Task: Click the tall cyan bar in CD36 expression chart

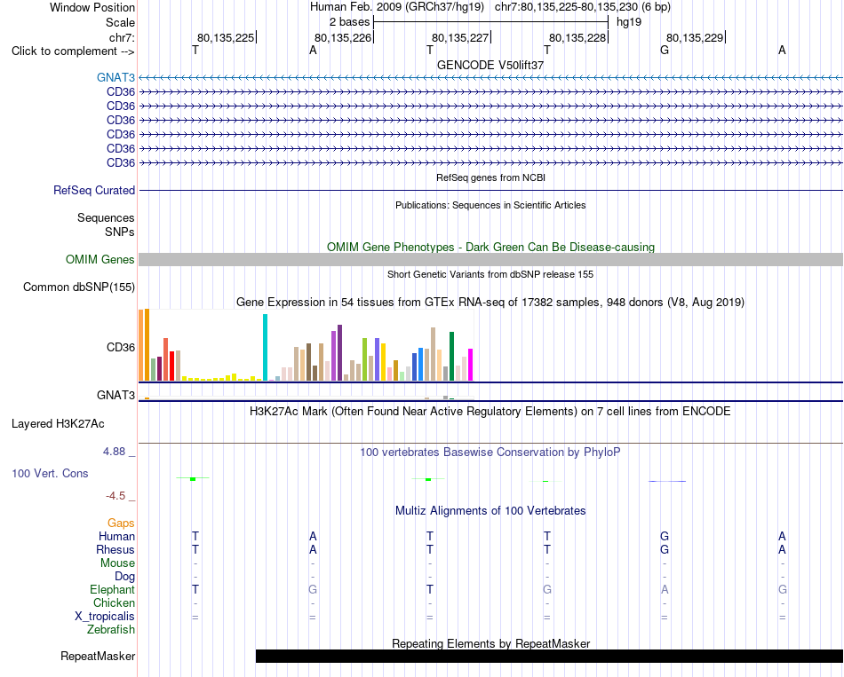Action: click(x=265, y=347)
